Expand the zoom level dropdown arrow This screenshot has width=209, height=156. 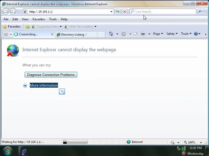pos(201,142)
